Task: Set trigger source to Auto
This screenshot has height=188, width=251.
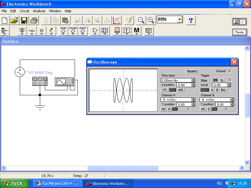Action: (205, 90)
